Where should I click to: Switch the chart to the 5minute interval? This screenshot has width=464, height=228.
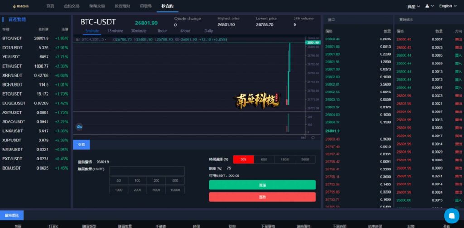click(92, 31)
